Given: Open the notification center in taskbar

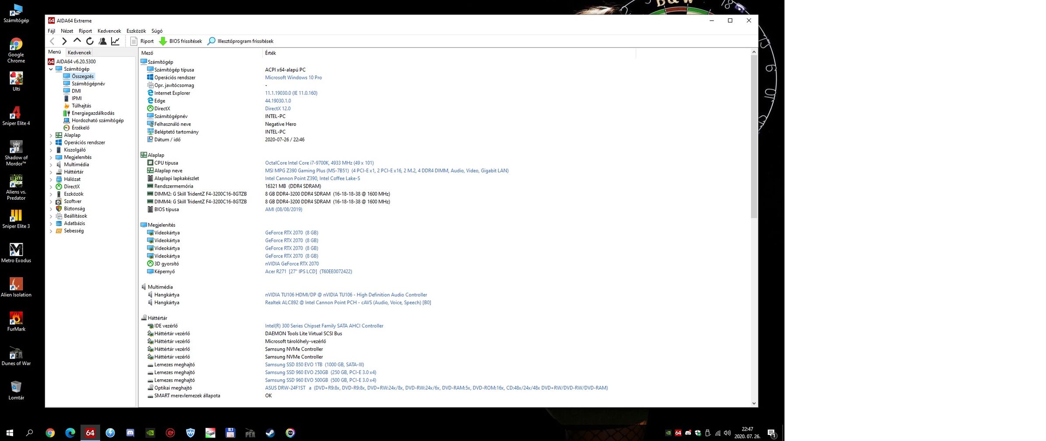Looking at the screenshot, I should tap(772, 433).
